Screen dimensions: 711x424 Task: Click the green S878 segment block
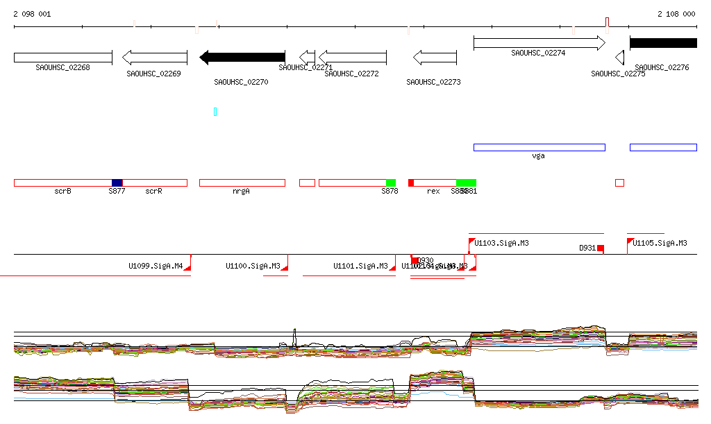point(391,183)
